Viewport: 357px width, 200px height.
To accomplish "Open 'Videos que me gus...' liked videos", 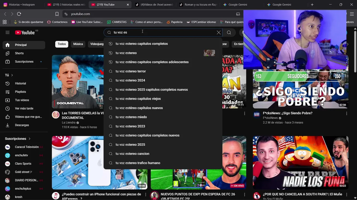I will (x=24, y=117).
